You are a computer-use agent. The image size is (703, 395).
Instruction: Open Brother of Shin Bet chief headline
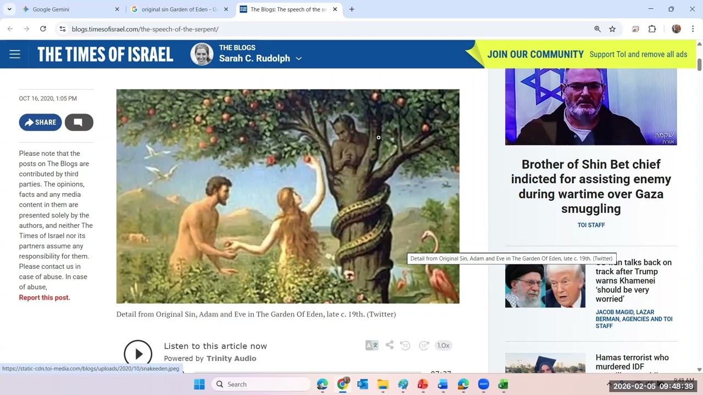591,187
